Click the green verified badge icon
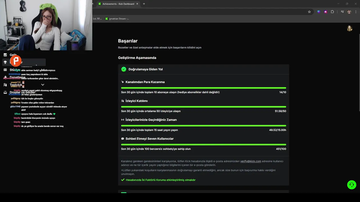This screenshot has width=360, height=202. [124, 69]
